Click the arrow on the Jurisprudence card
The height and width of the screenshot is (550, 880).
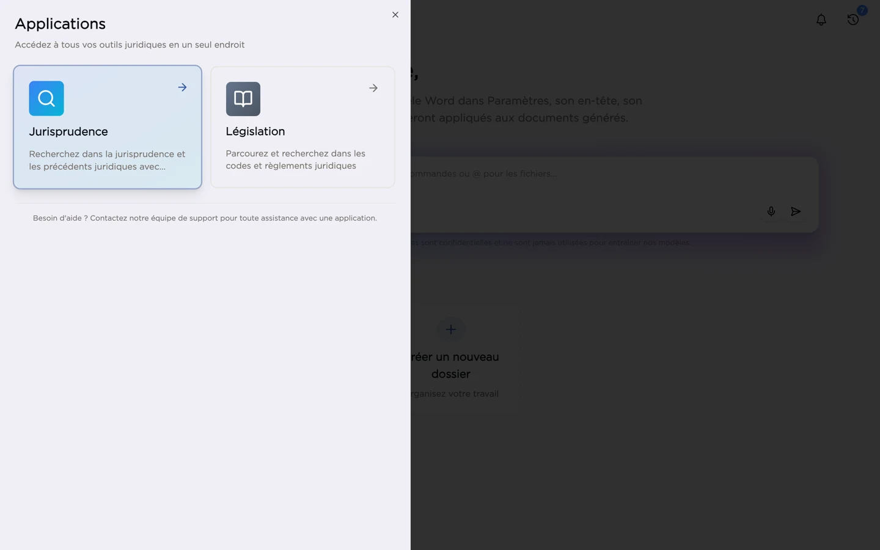pos(182,87)
